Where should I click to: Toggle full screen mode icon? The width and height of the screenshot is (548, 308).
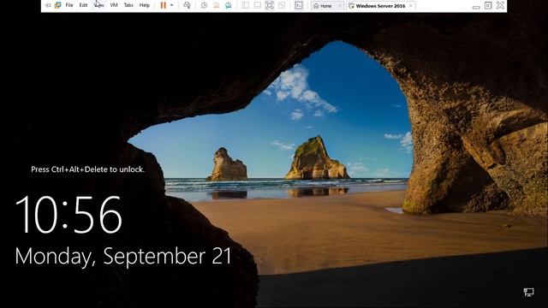click(270, 5)
